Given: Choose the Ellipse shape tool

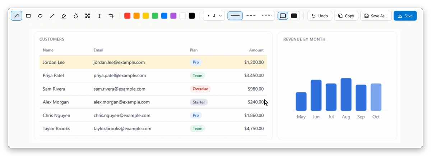Looking at the screenshot, I should click(40, 16).
